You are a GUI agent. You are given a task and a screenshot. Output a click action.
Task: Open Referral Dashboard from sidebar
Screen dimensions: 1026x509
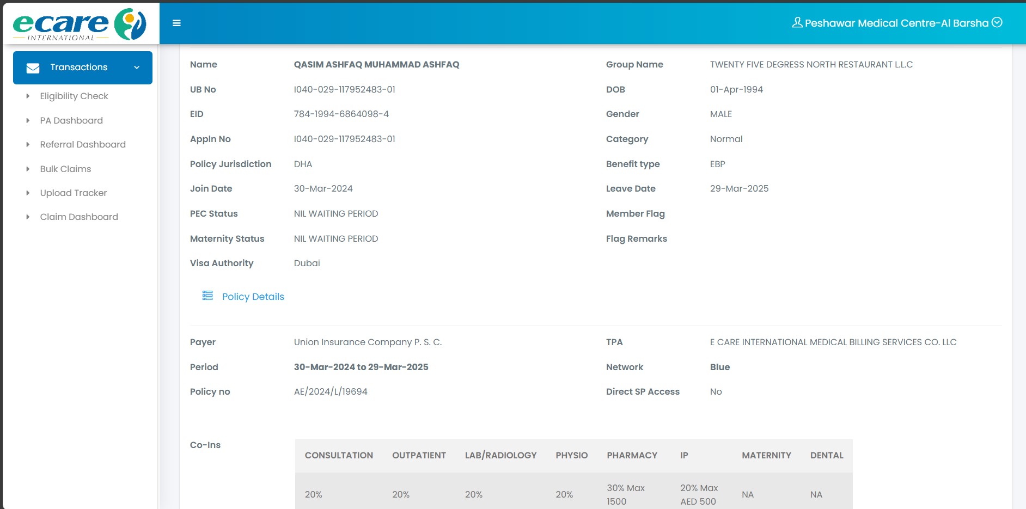(82, 145)
